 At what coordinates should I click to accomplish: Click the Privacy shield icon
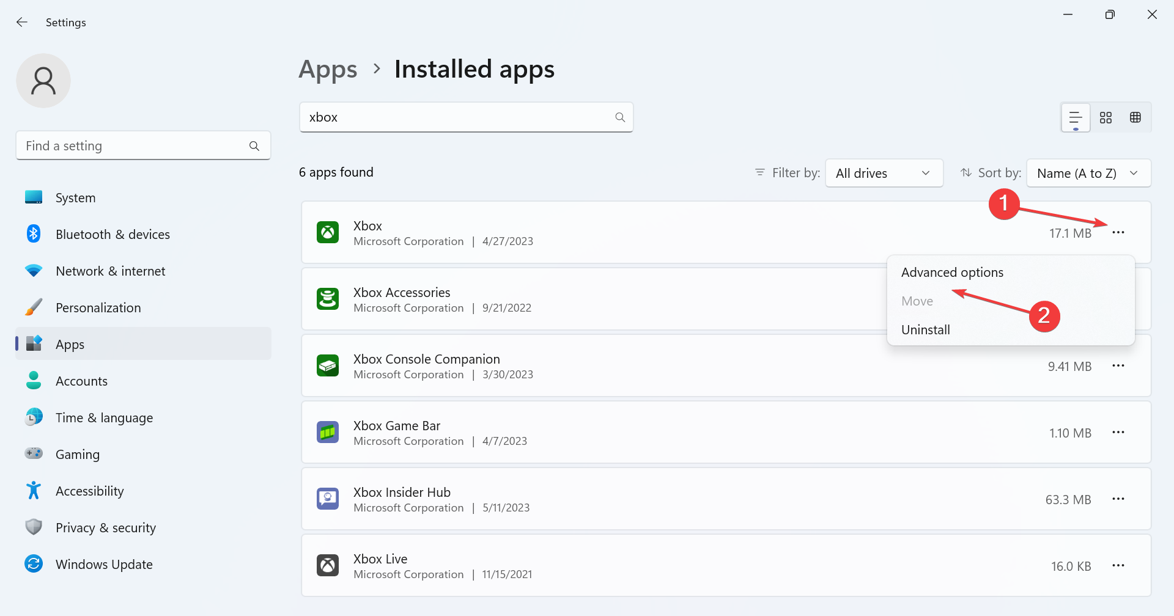click(34, 527)
